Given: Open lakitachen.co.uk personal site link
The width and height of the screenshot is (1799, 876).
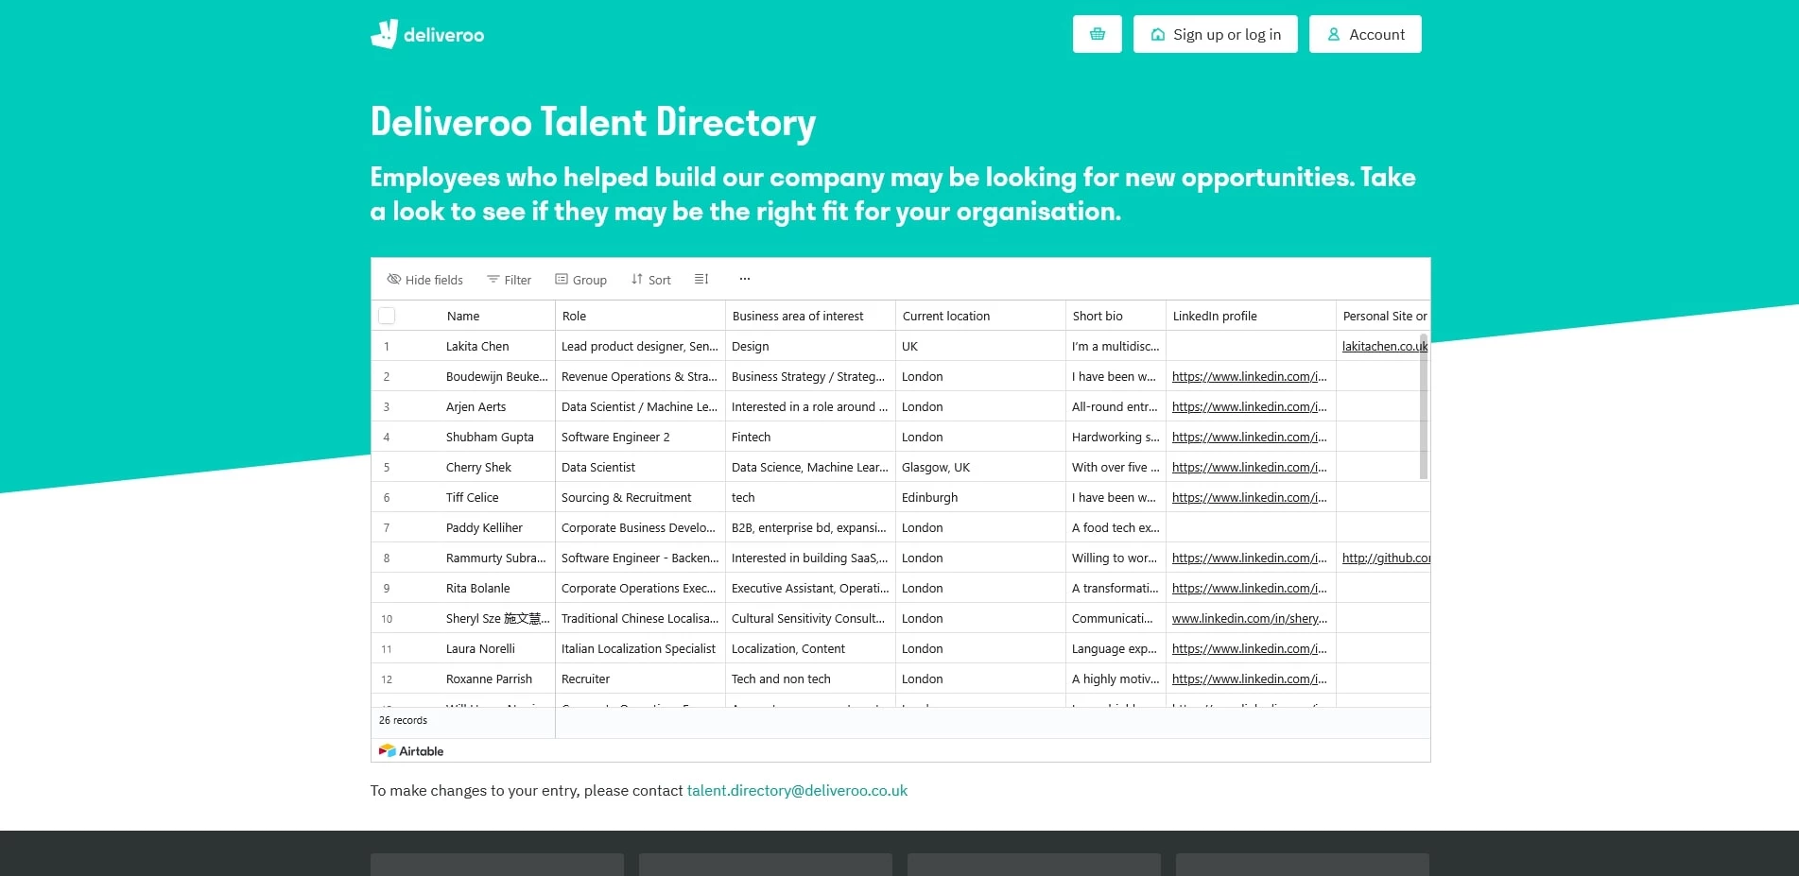Looking at the screenshot, I should pyautogui.click(x=1384, y=347).
